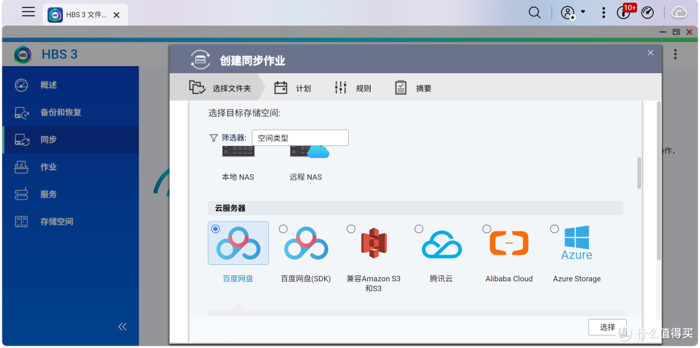700x348 pixels.
Task: Open 作业 jobs in sidebar
Action: click(71, 167)
